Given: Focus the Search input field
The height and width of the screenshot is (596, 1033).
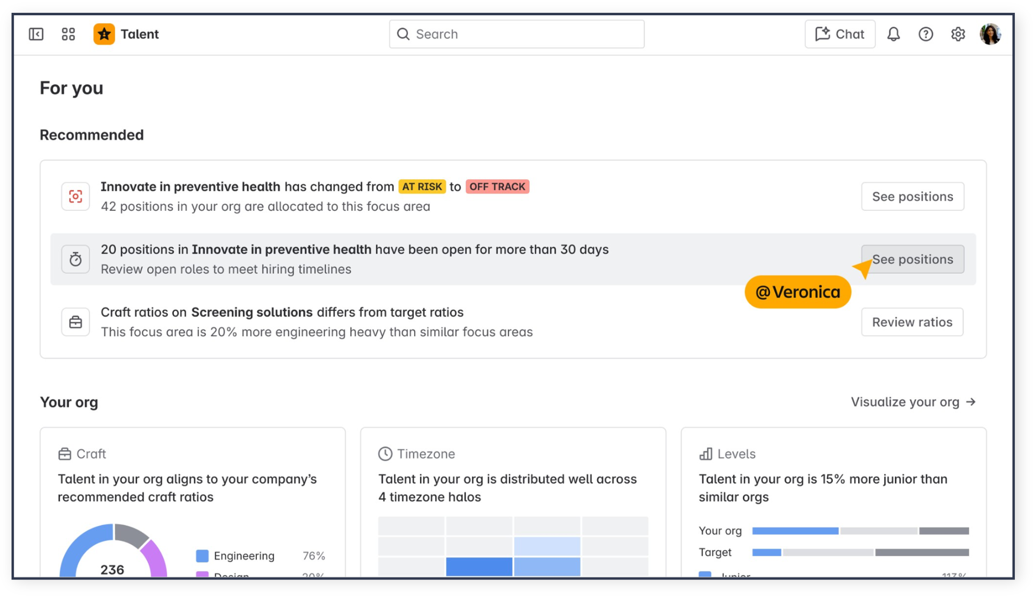Looking at the screenshot, I should pos(516,34).
